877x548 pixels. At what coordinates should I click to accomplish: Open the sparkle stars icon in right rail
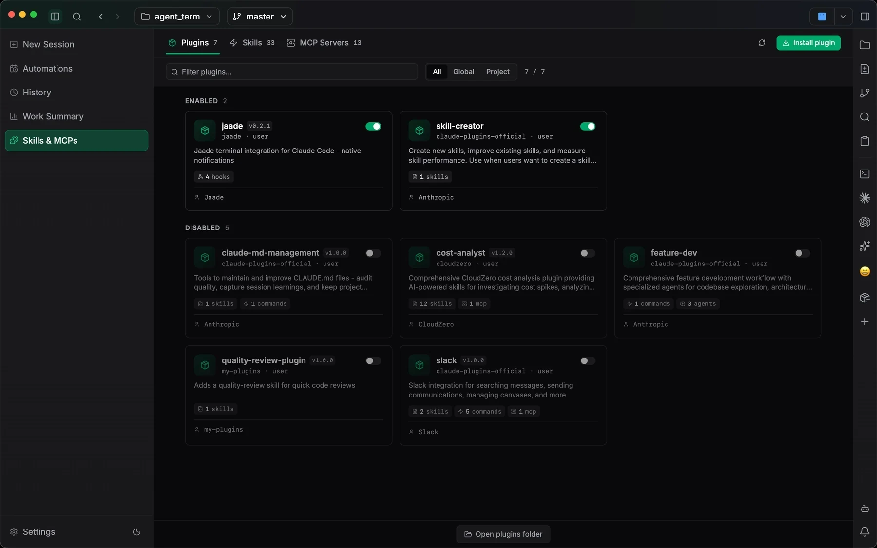coord(865,246)
